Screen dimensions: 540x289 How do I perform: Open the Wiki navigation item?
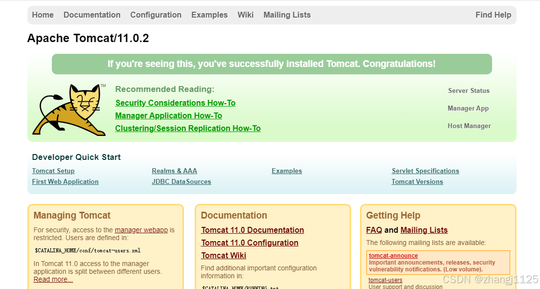point(246,15)
